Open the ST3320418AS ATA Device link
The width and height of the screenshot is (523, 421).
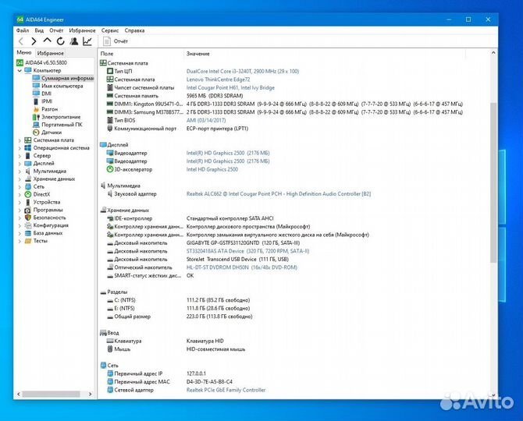tap(247, 251)
